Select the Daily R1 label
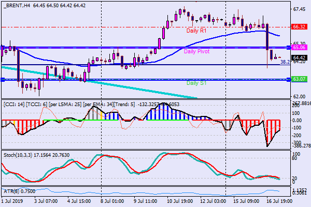Image resolution: width=311 pixels, height=207 pixels. [197, 31]
